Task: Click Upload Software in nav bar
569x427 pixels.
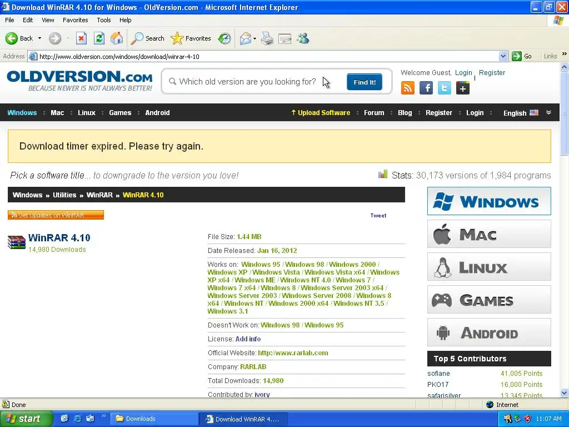Action: [321, 112]
